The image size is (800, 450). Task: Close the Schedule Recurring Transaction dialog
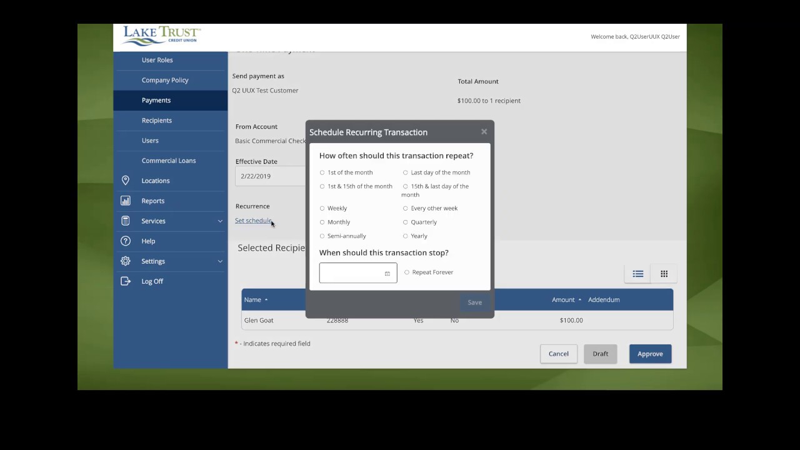coord(484,132)
